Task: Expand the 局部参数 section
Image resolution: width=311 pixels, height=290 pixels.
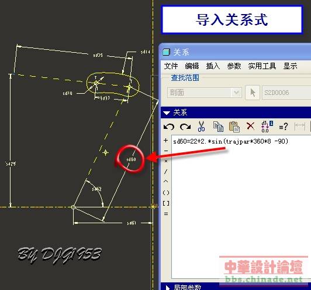Action: tap(168, 288)
